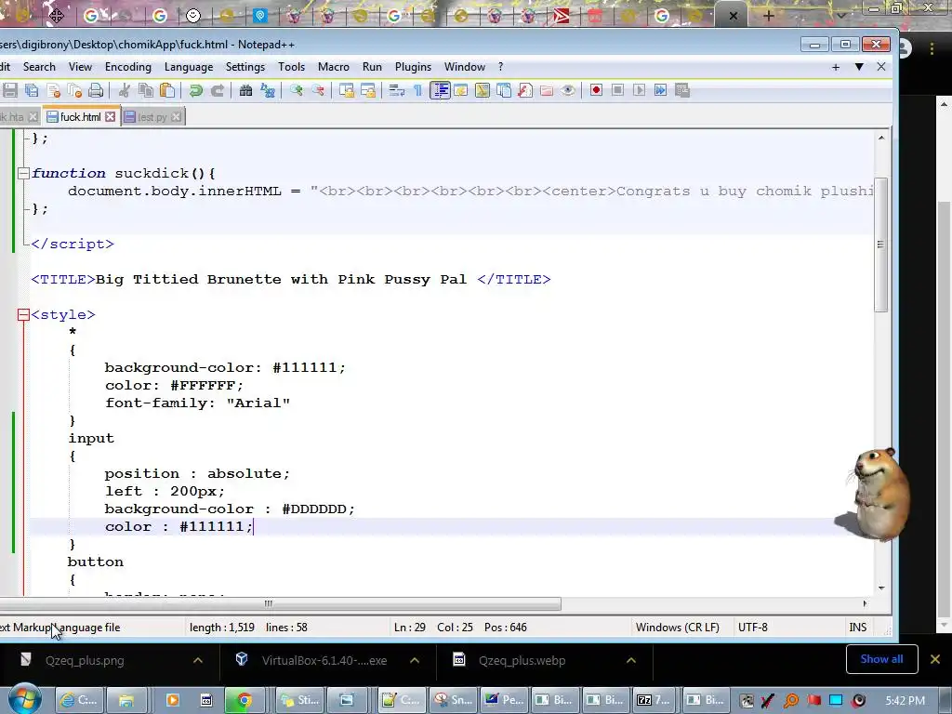
Task: Click the Synchronize Horizontal Scrolling icon
Action: pyautogui.click(x=368, y=90)
